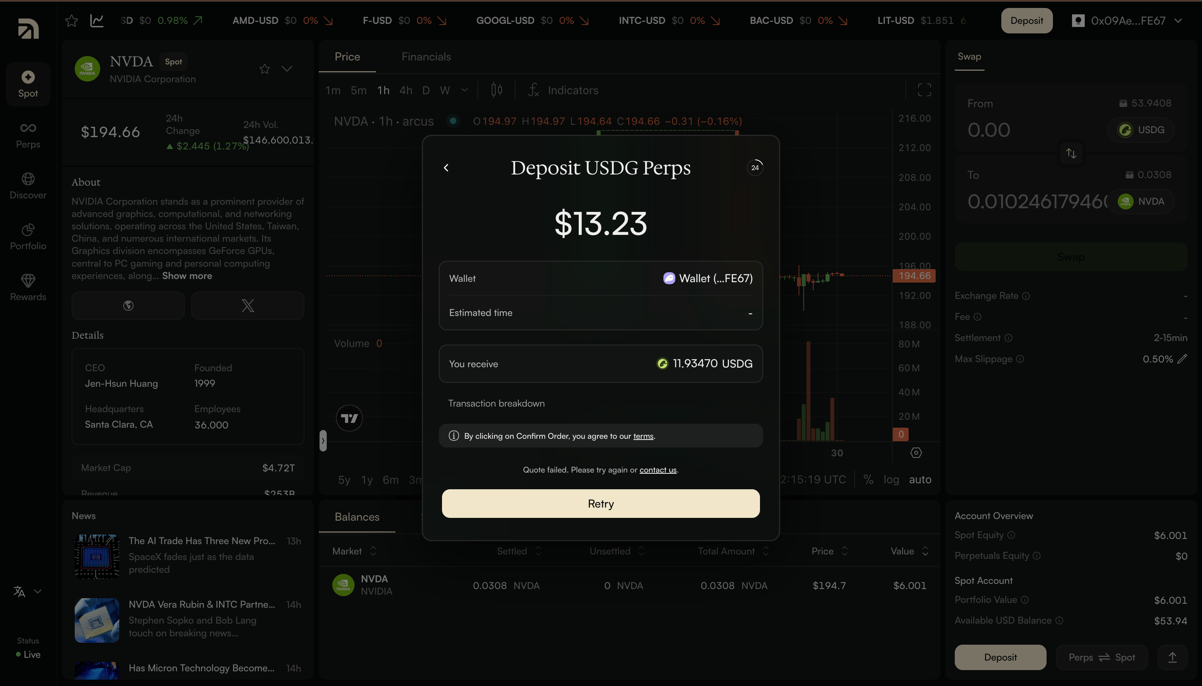Toggle the percent scale on chart
This screenshot has height=686, width=1202.
pos(868,480)
